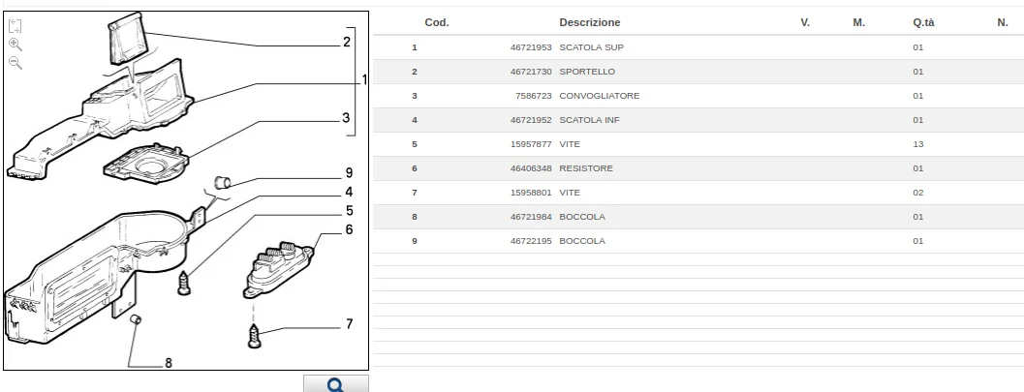Image resolution: width=1024 pixels, height=392 pixels.
Task: Click callout number 1 beside the bracket
Action: click(x=364, y=80)
